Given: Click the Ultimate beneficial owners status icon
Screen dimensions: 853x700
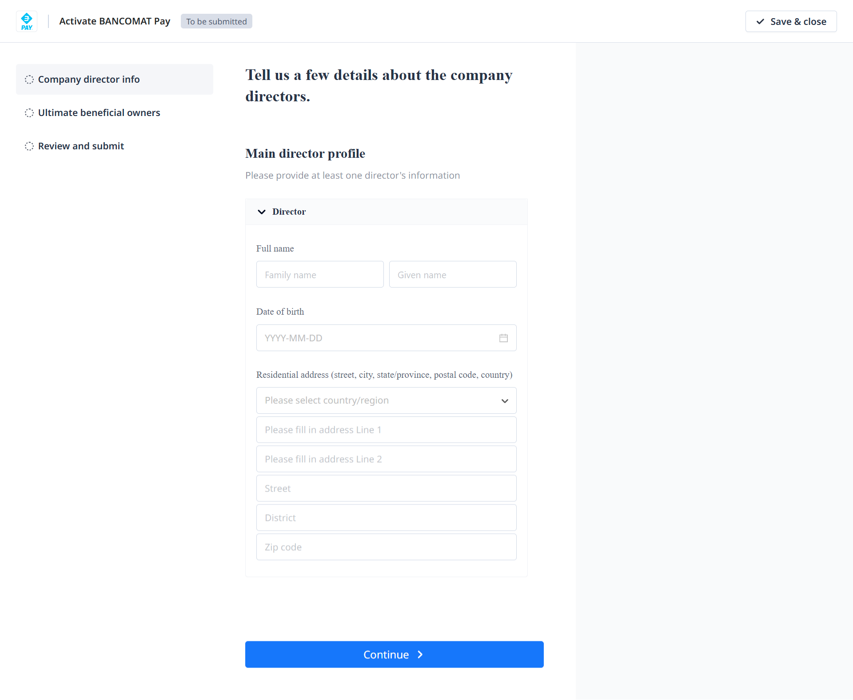Looking at the screenshot, I should pyautogui.click(x=29, y=113).
